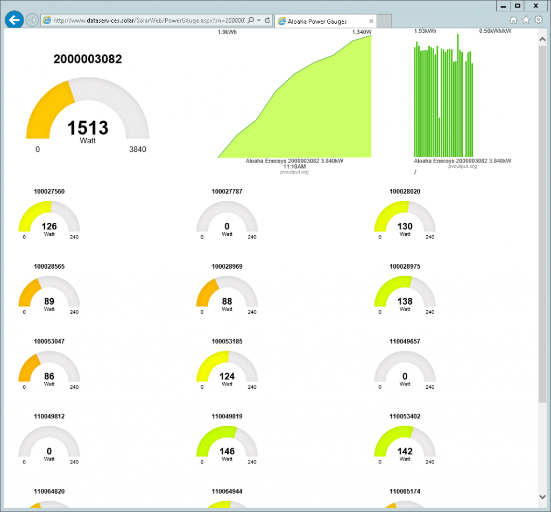
Task: Open the Tools gear icon
Action: (539, 20)
